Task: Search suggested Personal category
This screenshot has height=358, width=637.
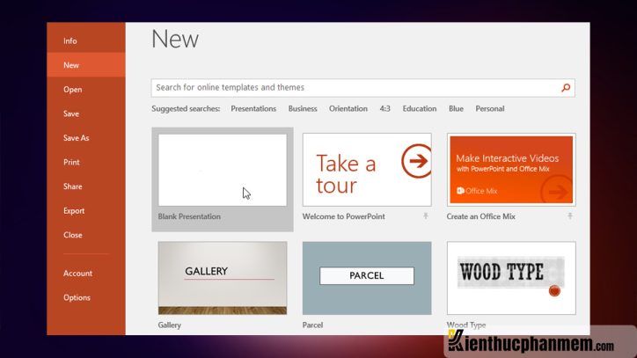Action: (x=490, y=108)
